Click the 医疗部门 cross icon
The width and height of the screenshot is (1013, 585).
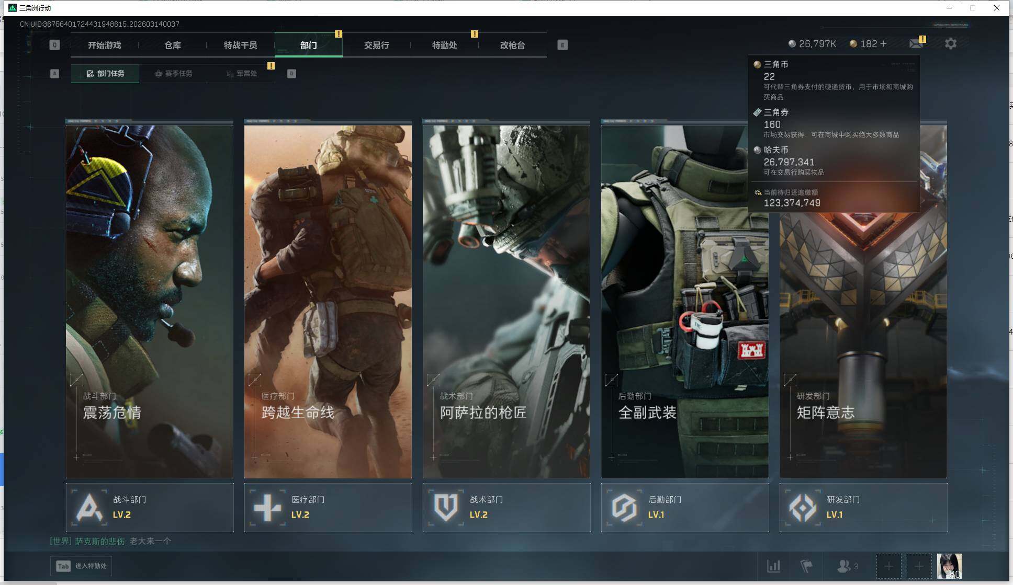pos(267,507)
